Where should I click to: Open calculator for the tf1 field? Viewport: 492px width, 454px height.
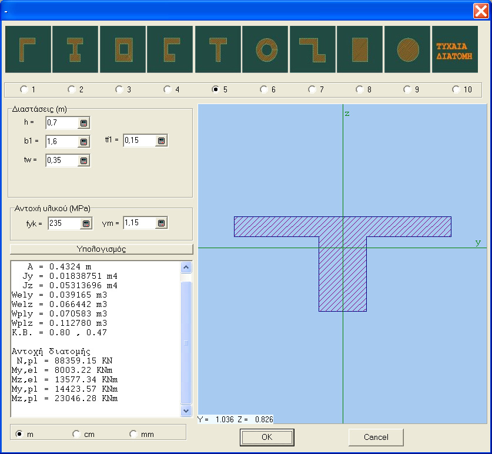tap(161, 141)
